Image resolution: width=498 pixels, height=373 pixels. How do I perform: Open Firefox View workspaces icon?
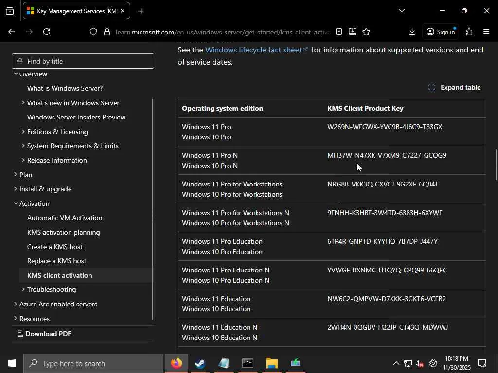10,11
